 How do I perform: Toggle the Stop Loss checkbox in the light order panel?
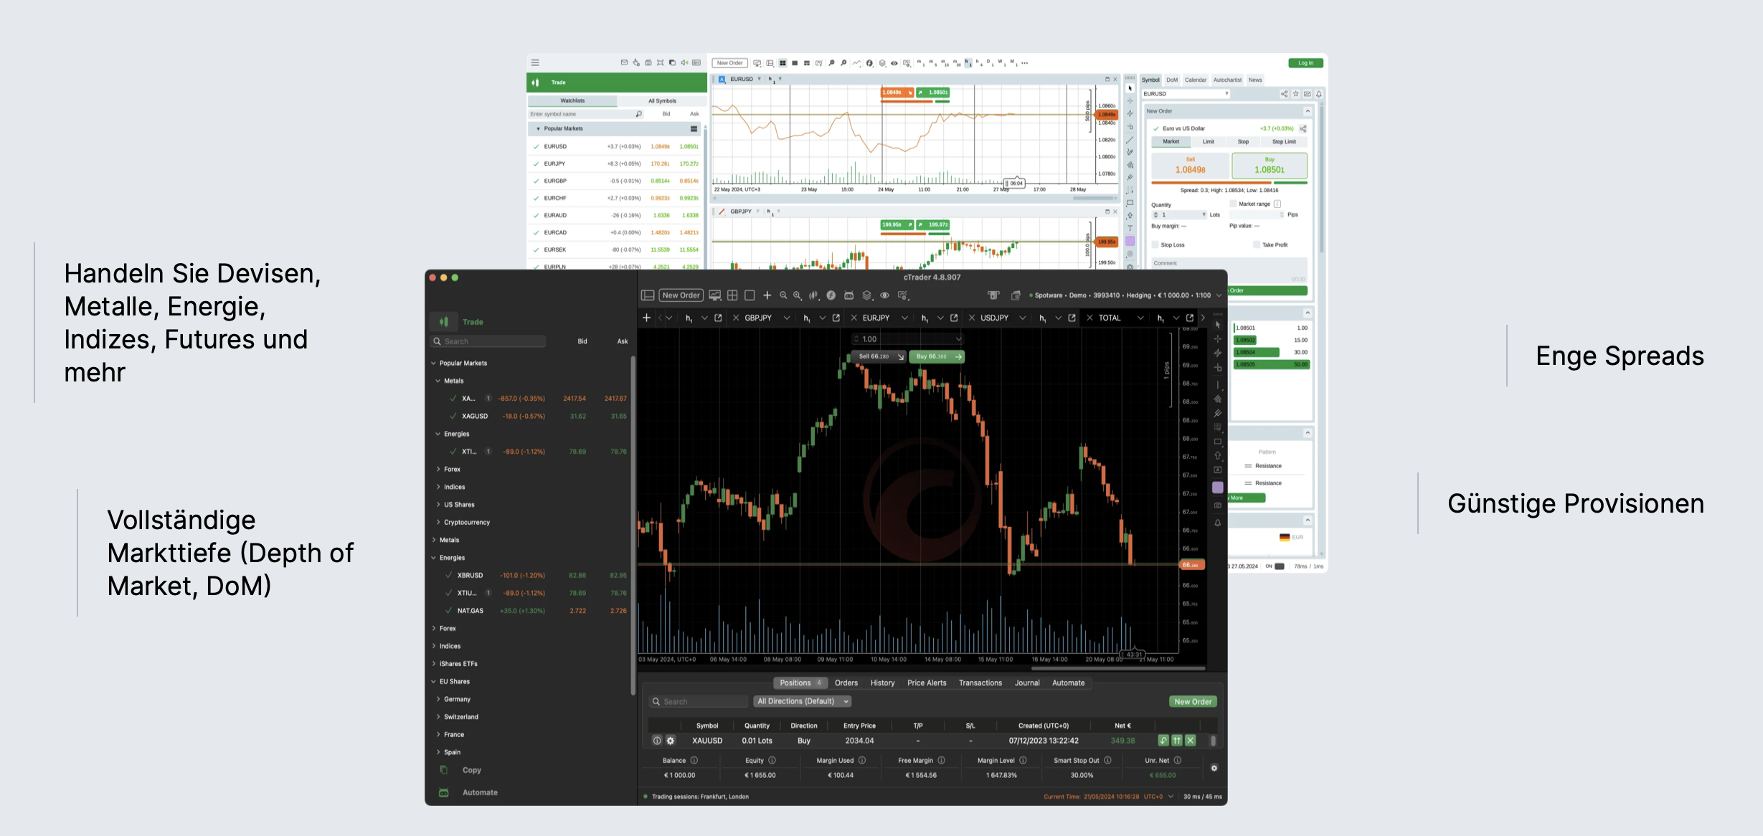pyautogui.click(x=1155, y=245)
